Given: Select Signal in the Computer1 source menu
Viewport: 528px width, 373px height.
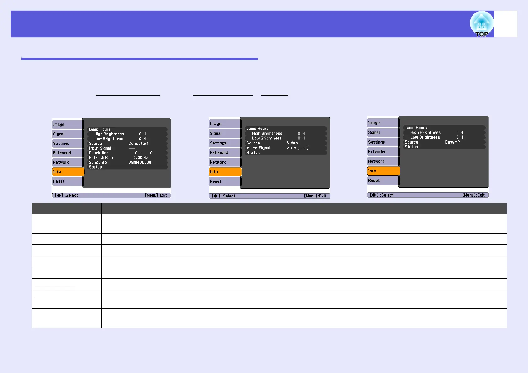Looking at the screenshot, I should [x=67, y=134].
